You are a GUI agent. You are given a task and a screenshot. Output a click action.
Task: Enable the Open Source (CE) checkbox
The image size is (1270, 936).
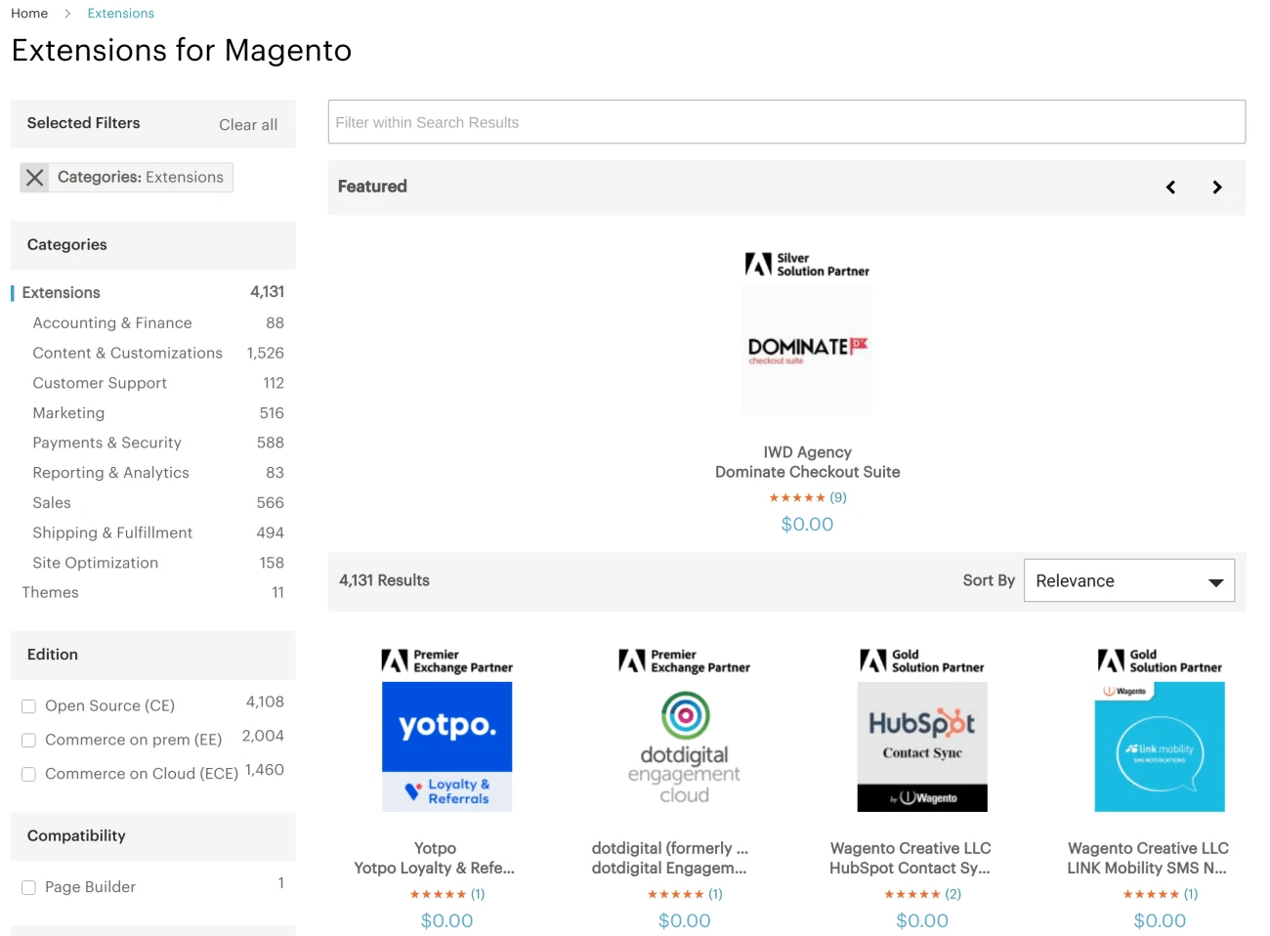click(29, 706)
